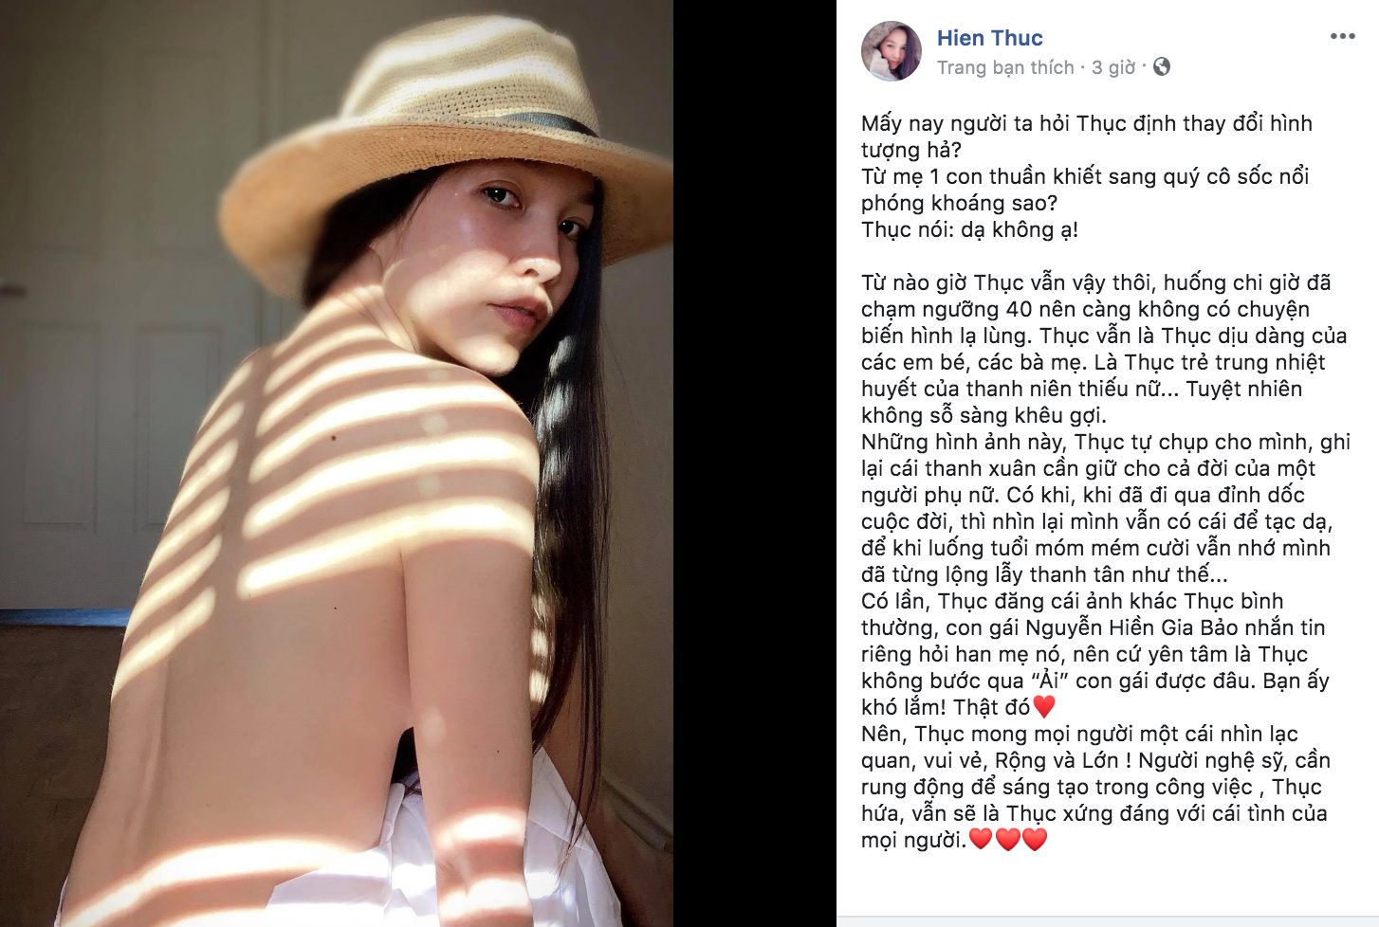The image size is (1379, 927).
Task: Click the middle heart of the three
Action: click(x=1007, y=839)
